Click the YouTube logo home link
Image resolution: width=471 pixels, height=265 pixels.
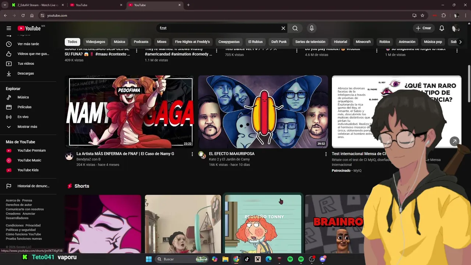pos(29,28)
